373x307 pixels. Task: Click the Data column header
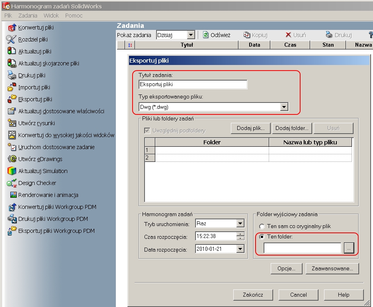[x=254, y=45]
